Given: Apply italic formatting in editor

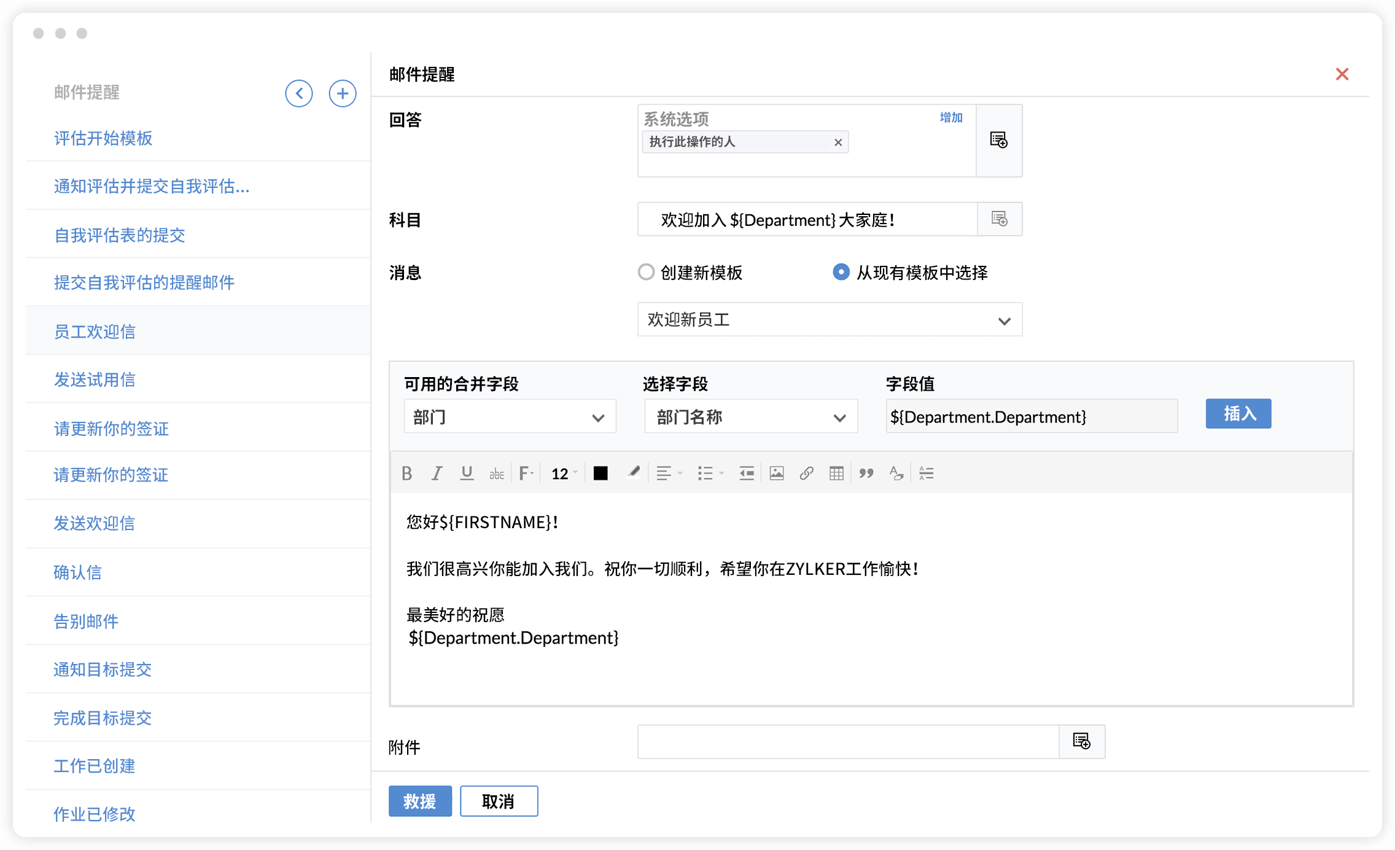Looking at the screenshot, I should point(437,473).
